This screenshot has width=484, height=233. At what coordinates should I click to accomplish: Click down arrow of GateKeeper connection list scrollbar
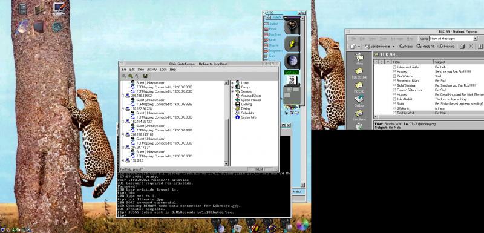tap(226, 164)
